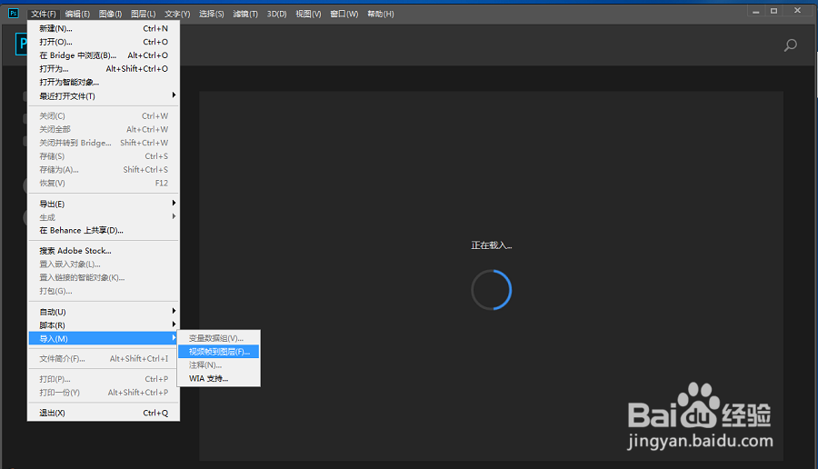Close the Photoshop window
This screenshot has height=469, width=818.
coord(798,11)
